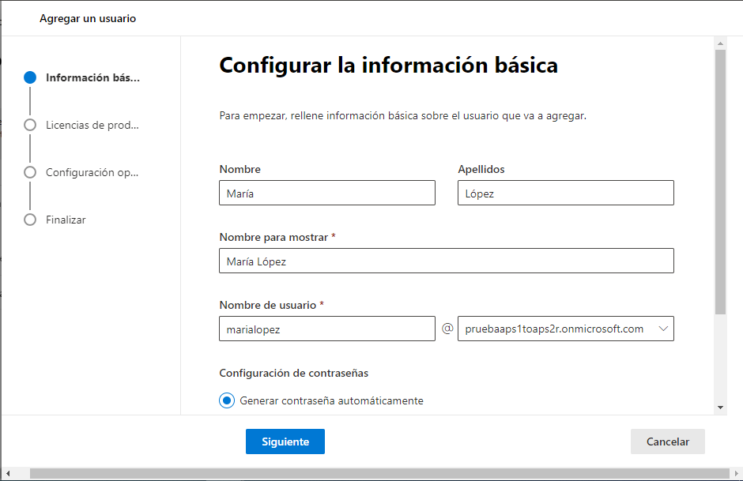The height and width of the screenshot is (481, 743).
Task: Click the horizontal scrollbar left arrow
Action: coord(8,473)
